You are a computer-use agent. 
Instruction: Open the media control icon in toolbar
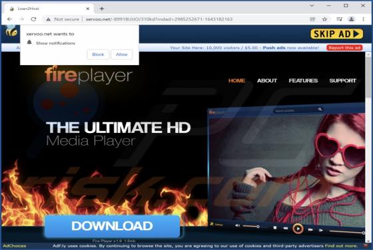coord(339,19)
